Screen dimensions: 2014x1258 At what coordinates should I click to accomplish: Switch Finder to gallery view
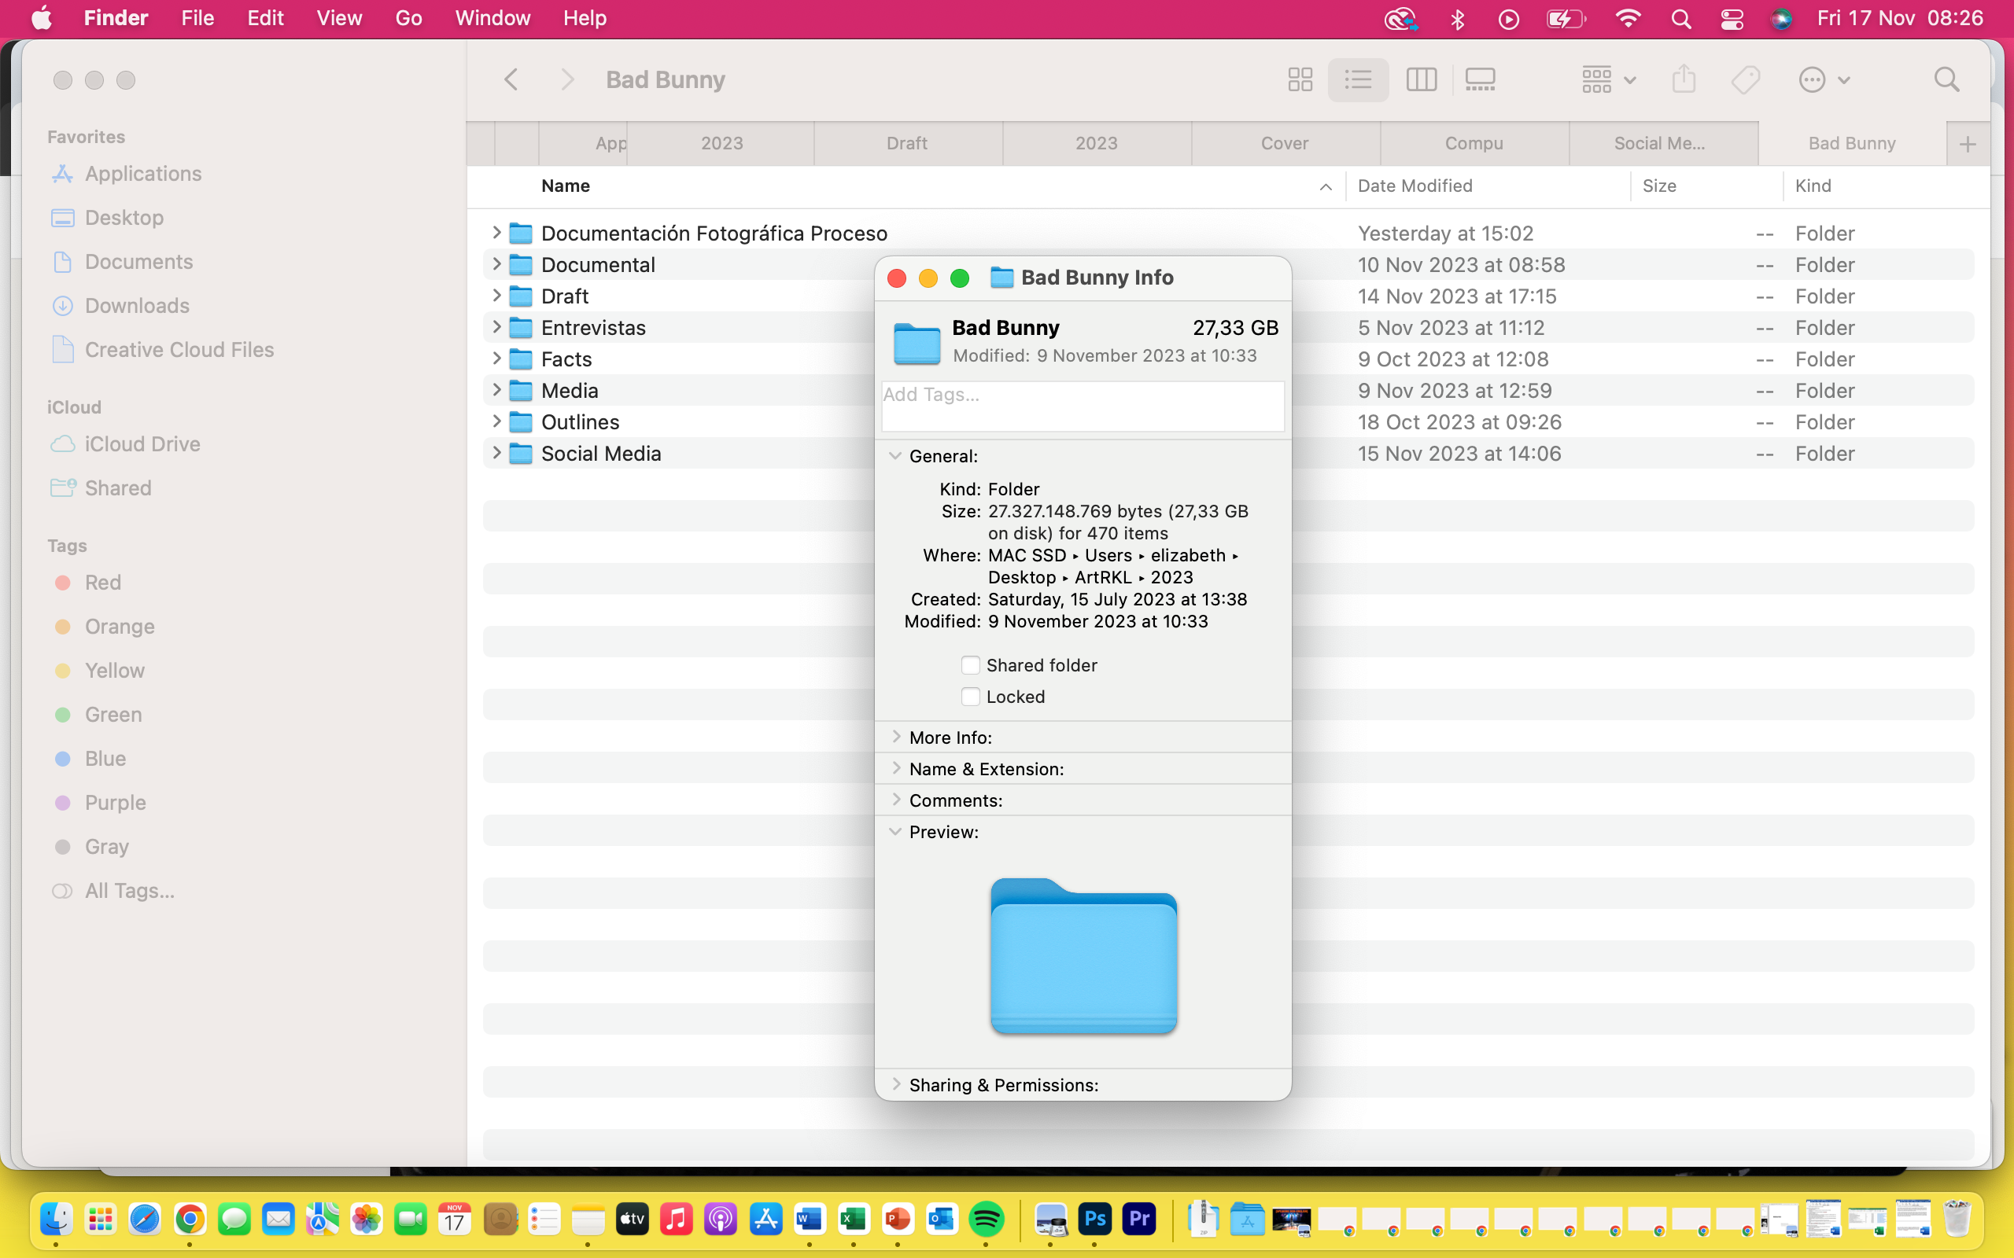click(x=1481, y=80)
